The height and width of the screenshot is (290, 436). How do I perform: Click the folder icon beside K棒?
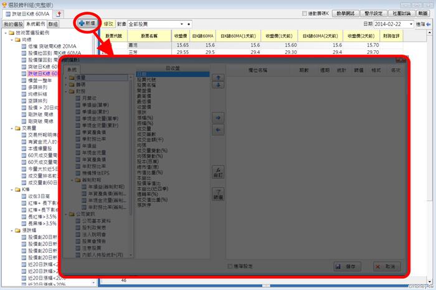(18, 189)
